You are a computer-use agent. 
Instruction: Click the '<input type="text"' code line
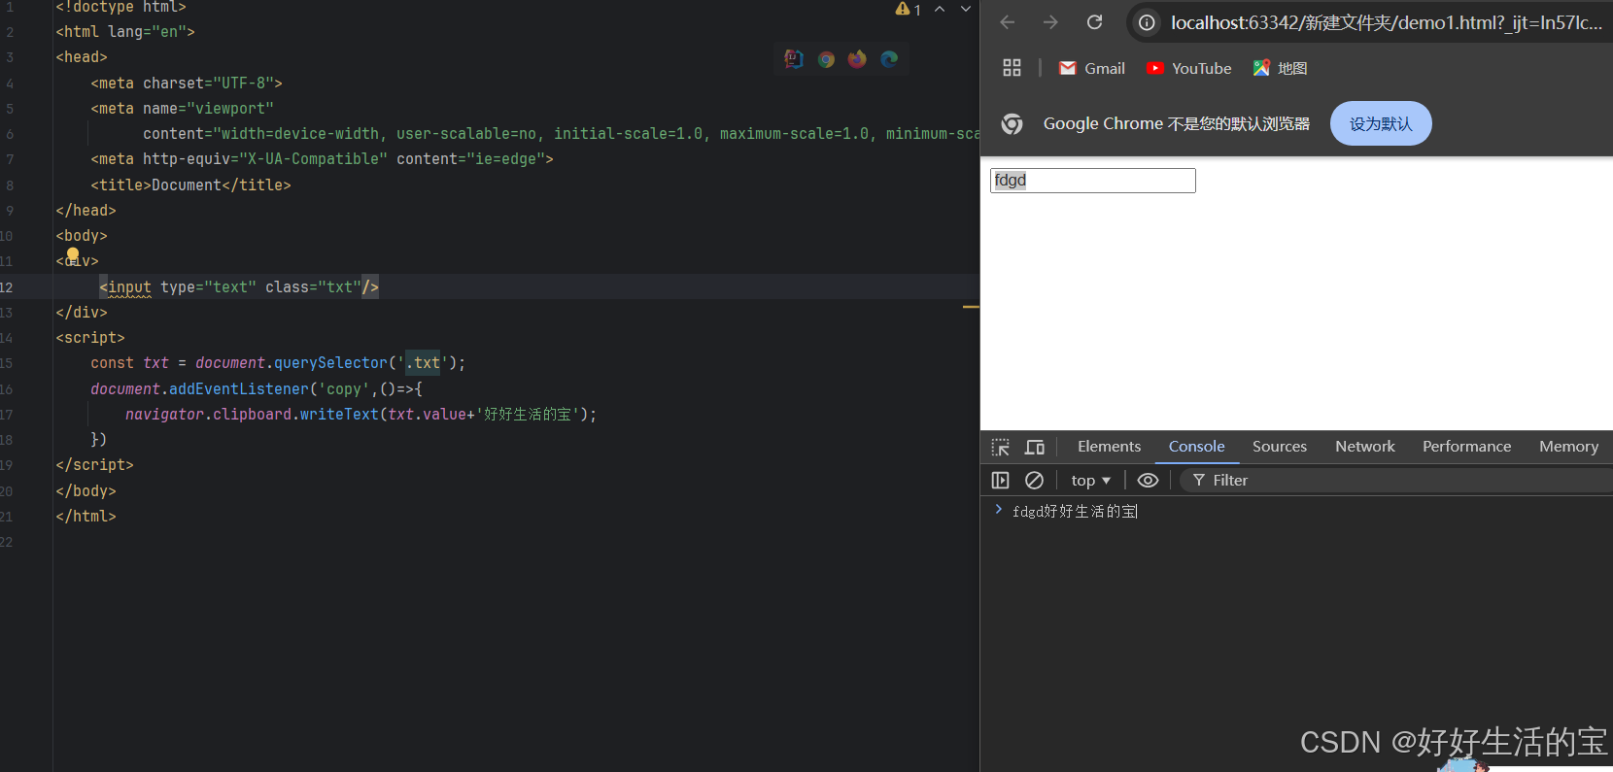[x=238, y=287]
